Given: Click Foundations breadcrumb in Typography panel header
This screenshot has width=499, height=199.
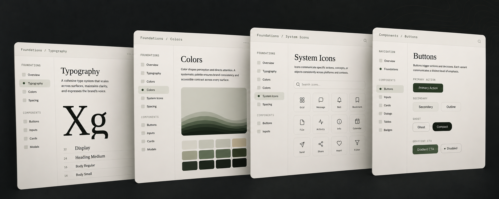Looking at the screenshot, I should click(31, 50).
